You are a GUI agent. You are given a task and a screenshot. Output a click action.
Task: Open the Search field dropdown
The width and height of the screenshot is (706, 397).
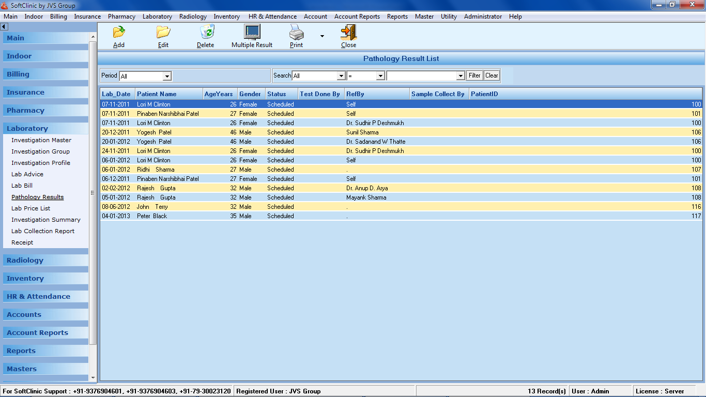(x=341, y=76)
